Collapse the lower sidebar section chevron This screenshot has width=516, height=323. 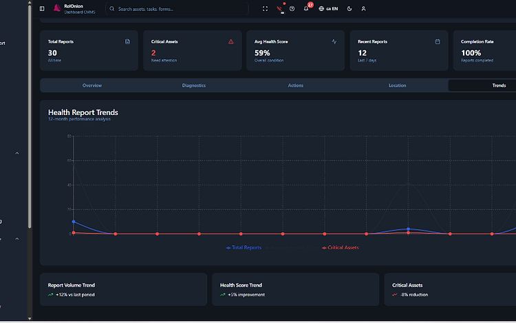(17, 239)
